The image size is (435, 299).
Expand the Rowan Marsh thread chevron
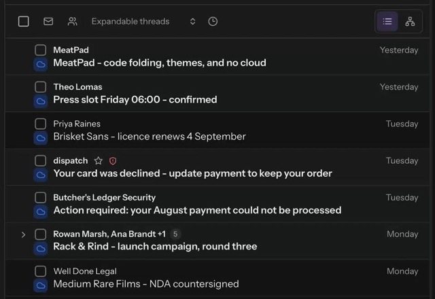pyautogui.click(x=23, y=235)
